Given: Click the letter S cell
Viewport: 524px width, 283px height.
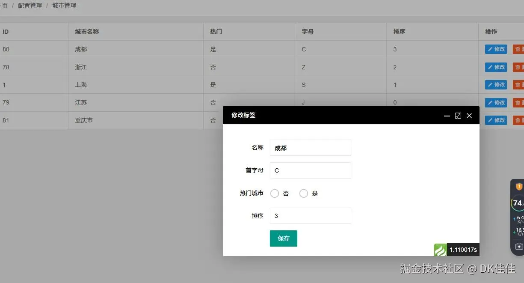Looking at the screenshot, I should tap(341, 85).
